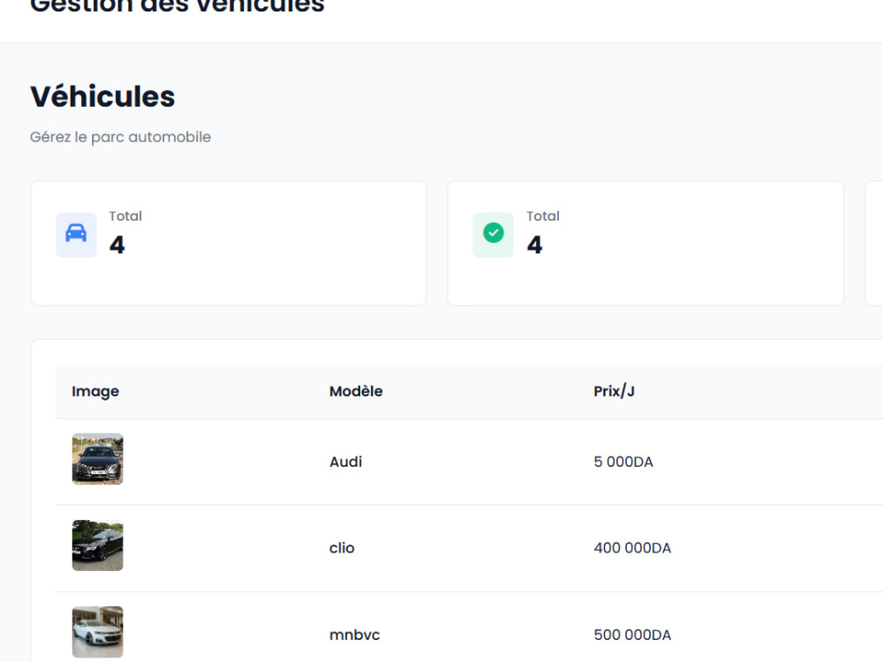
Task: Select the Audi model name cell
Action: click(346, 462)
